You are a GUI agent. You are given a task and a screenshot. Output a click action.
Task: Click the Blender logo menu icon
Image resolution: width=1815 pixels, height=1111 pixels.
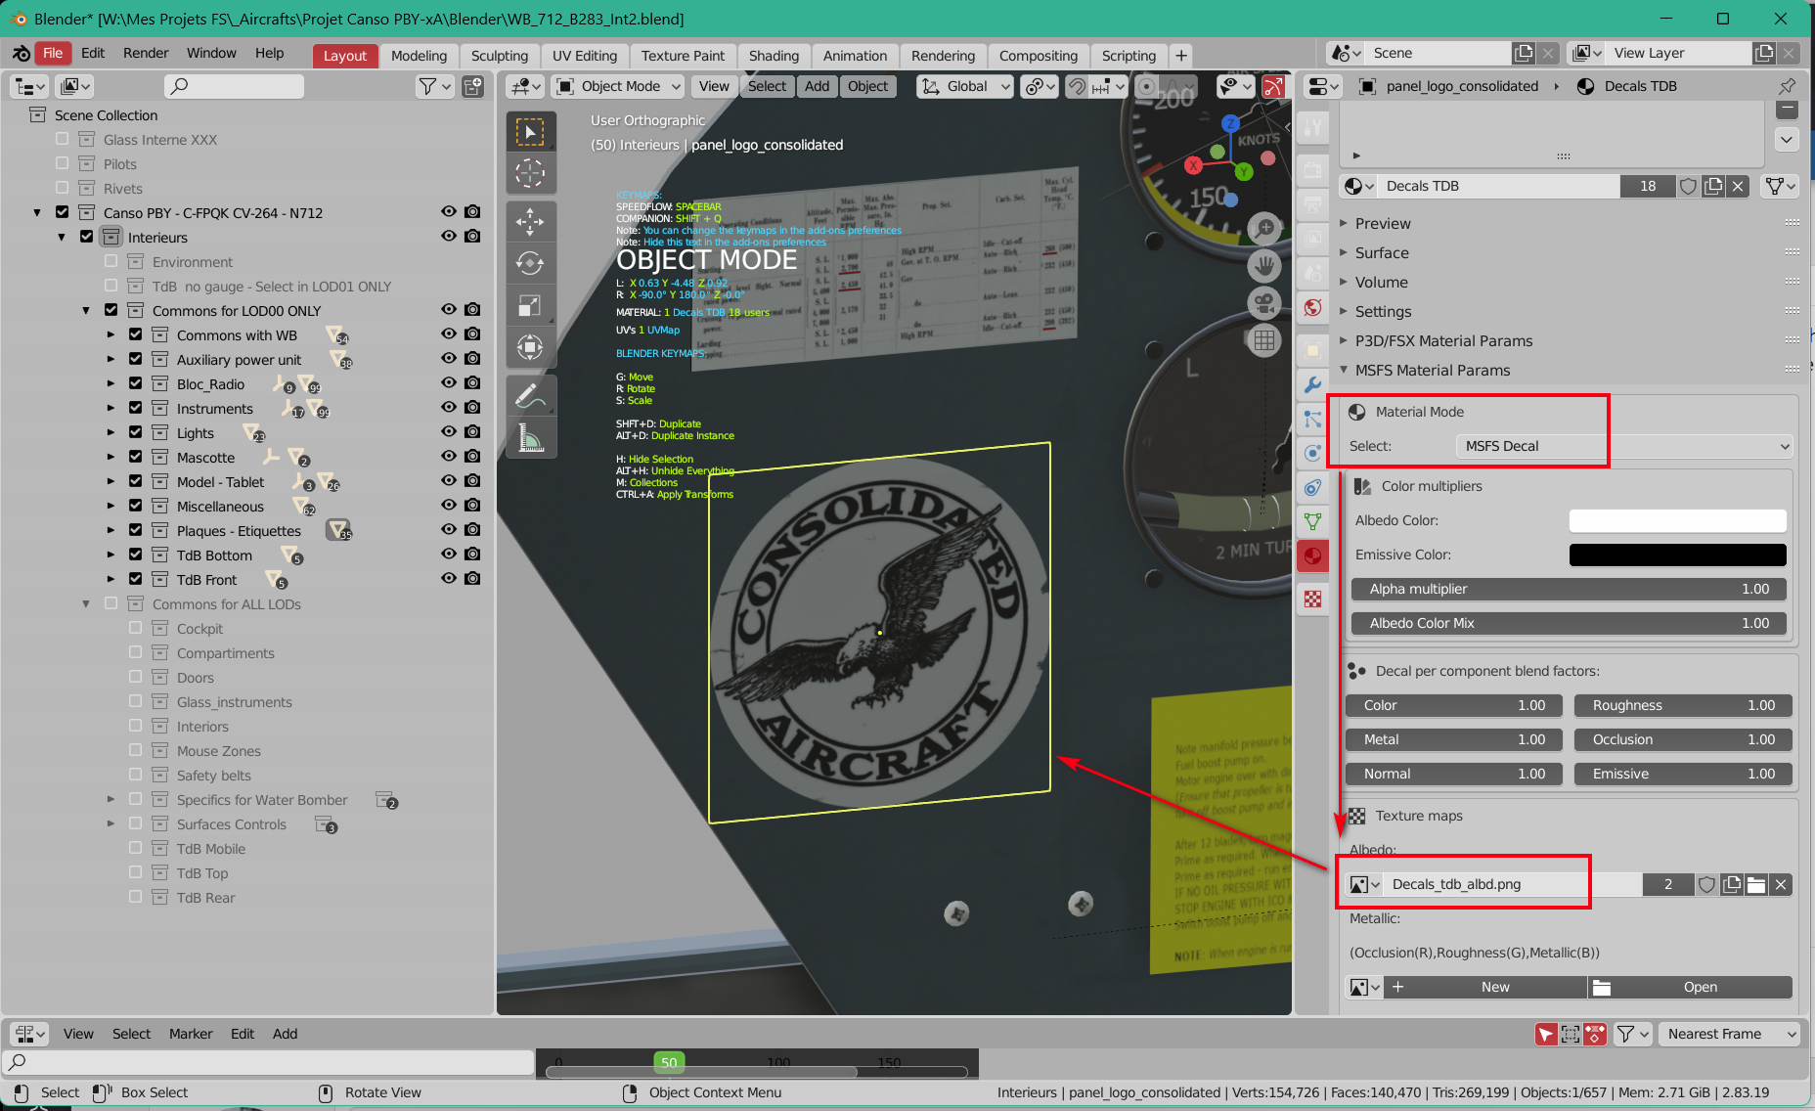pyautogui.click(x=21, y=54)
